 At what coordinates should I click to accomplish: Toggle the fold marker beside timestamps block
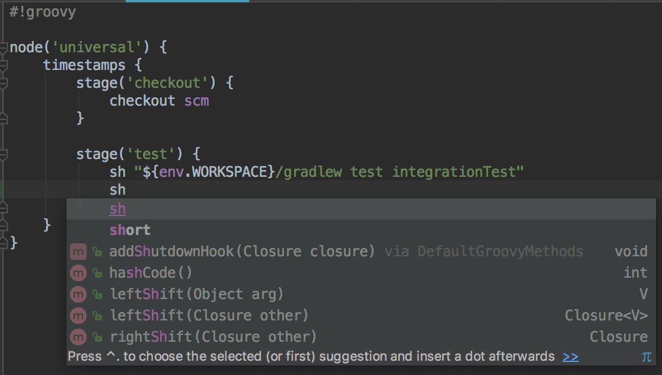coord(5,64)
